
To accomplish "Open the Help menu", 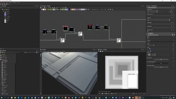I will (18, 2).
